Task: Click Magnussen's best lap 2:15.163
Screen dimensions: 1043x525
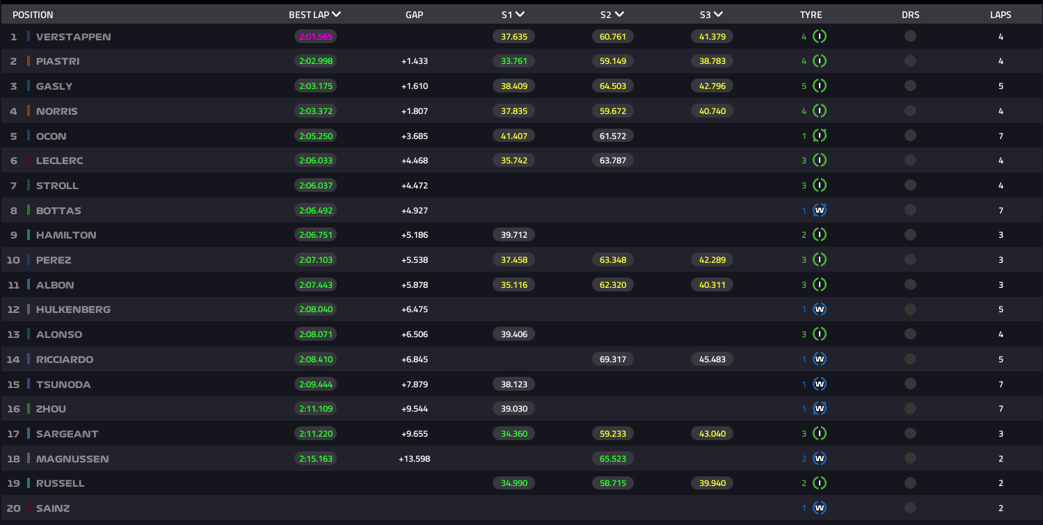Action: pyautogui.click(x=316, y=459)
